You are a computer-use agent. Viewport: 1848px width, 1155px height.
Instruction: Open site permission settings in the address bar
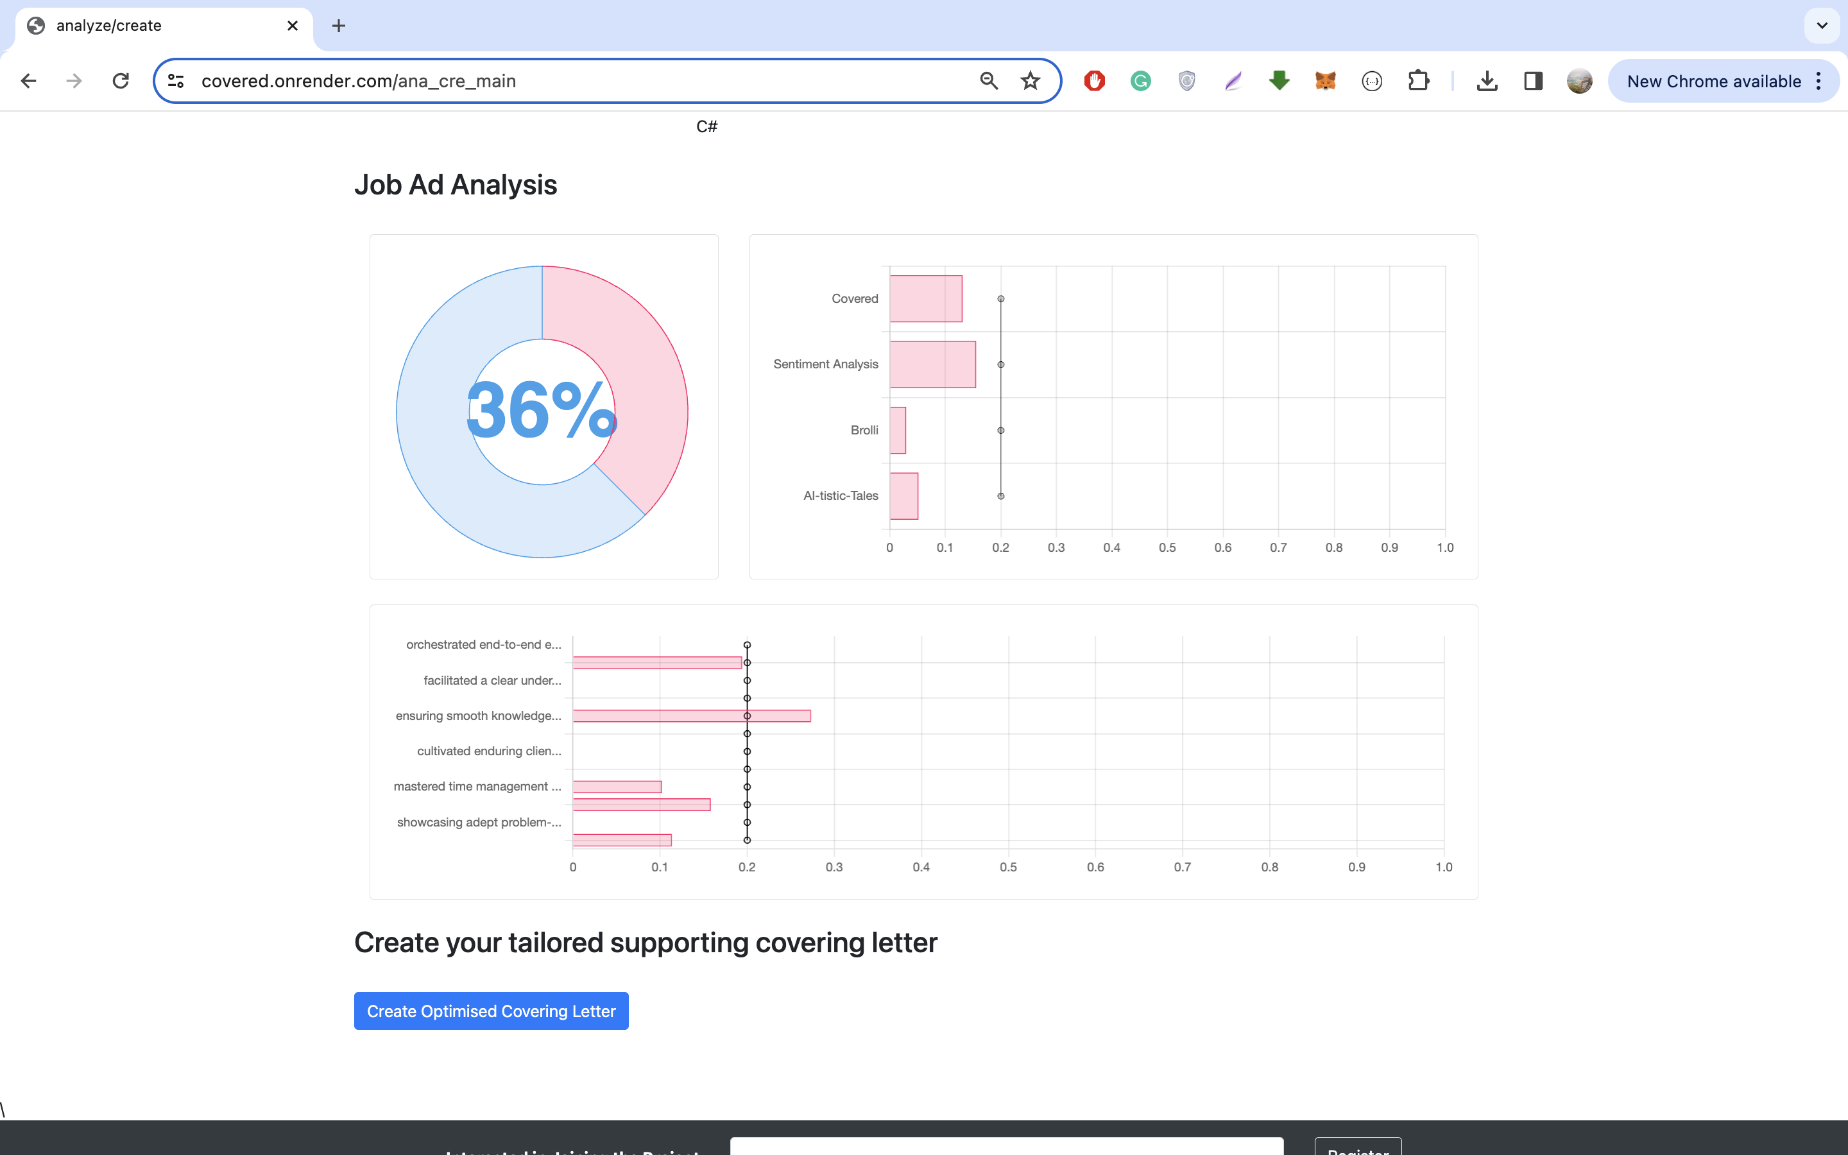175,81
